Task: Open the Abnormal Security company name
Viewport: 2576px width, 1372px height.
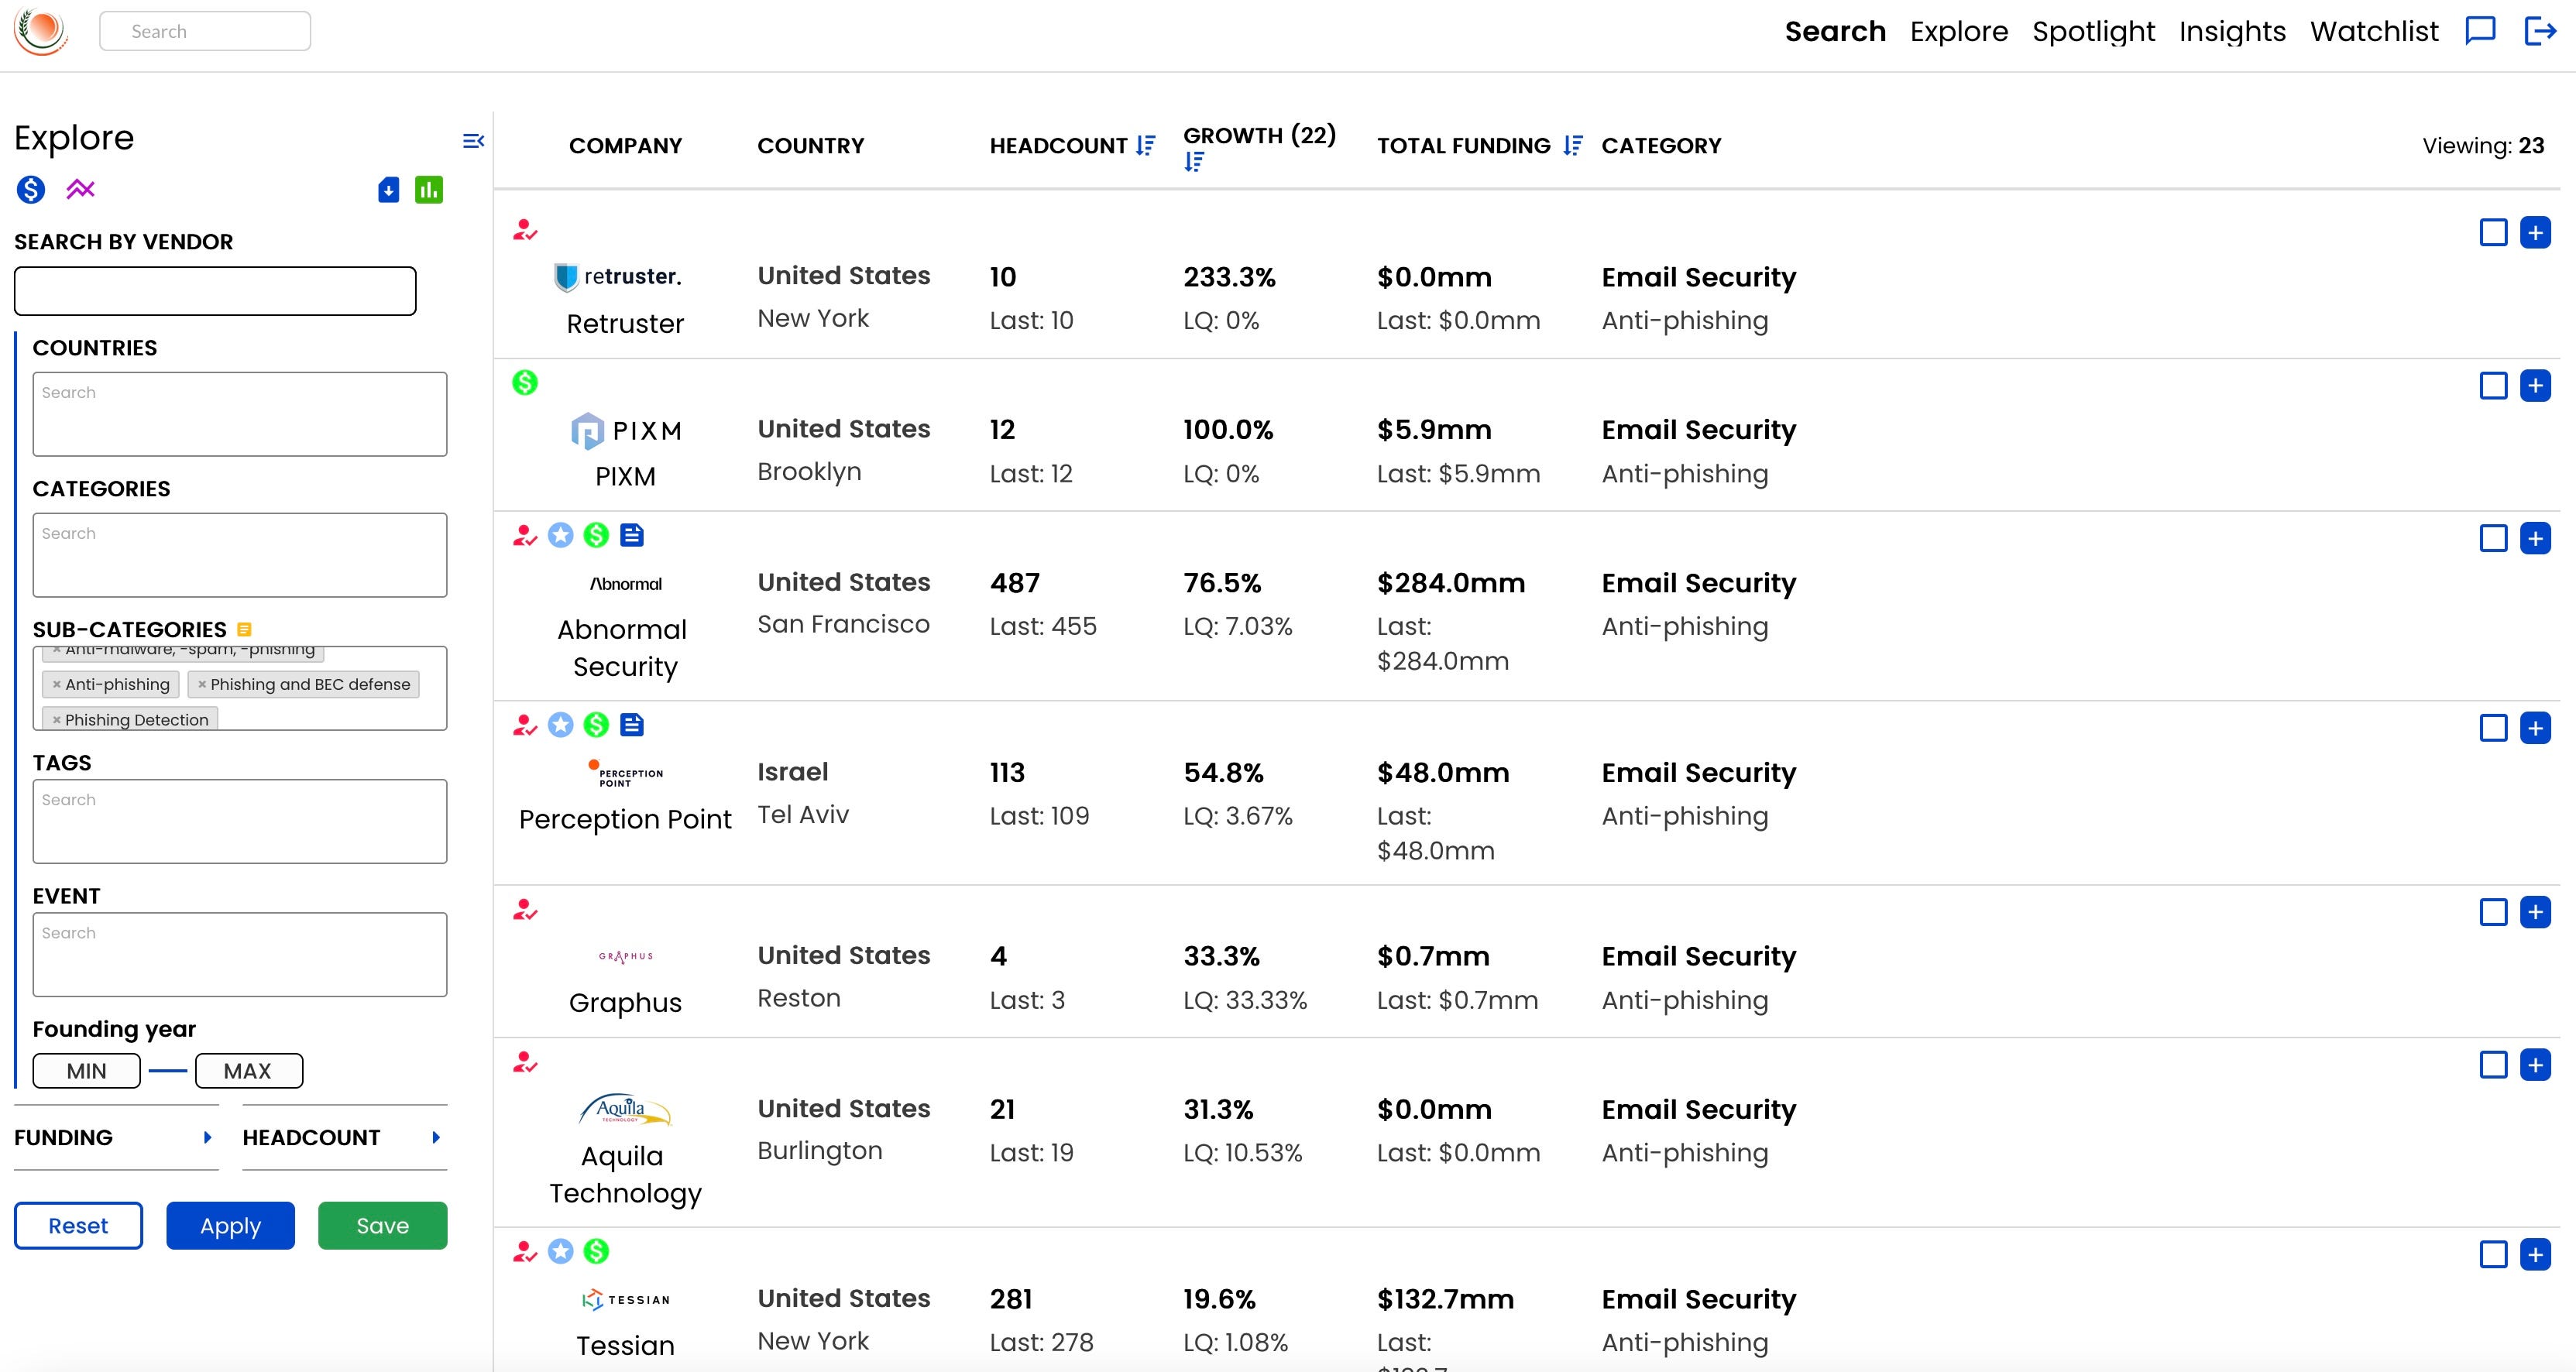Action: tap(624, 648)
